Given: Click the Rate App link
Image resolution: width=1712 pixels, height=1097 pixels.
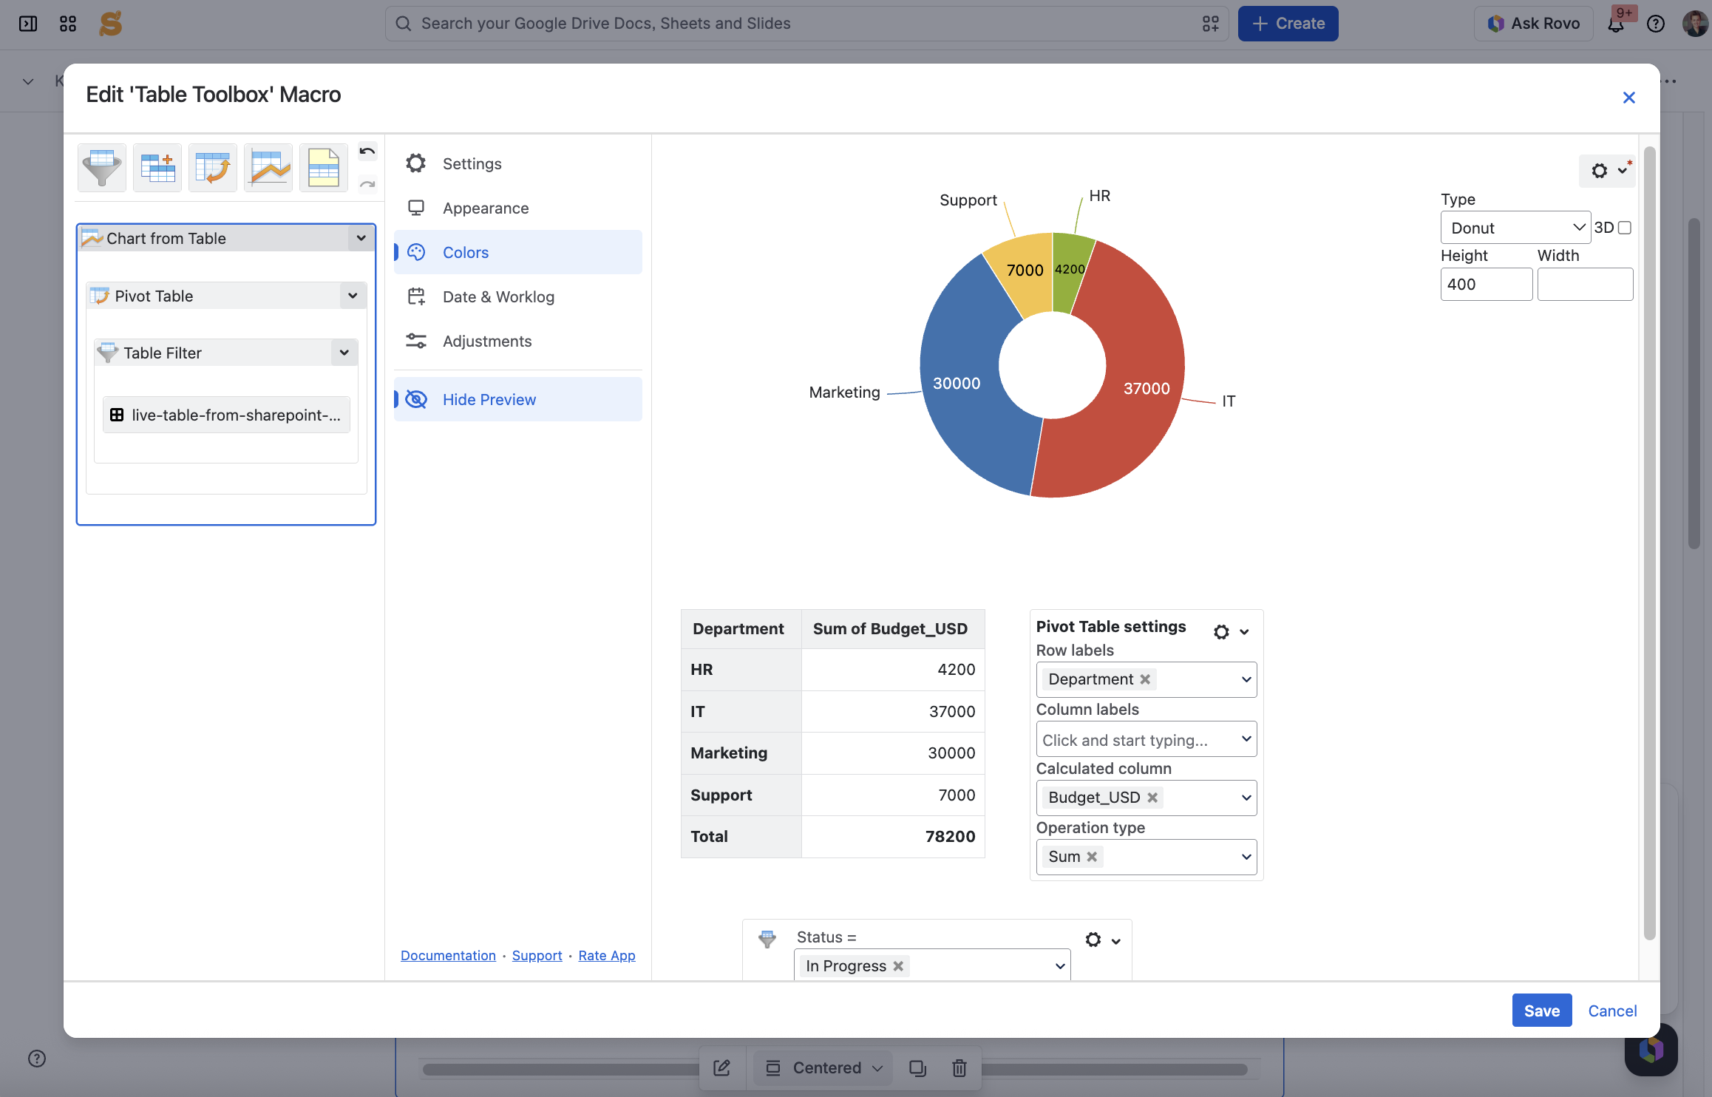Looking at the screenshot, I should pyautogui.click(x=607, y=955).
